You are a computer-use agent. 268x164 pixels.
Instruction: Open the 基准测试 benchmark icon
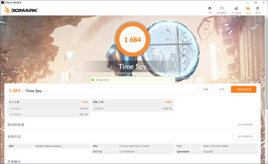click(x=222, y=8)
